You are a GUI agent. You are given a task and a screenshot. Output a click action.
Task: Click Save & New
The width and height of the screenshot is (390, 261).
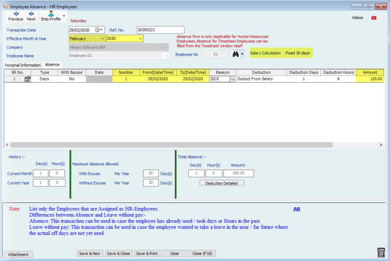point(90,253)
